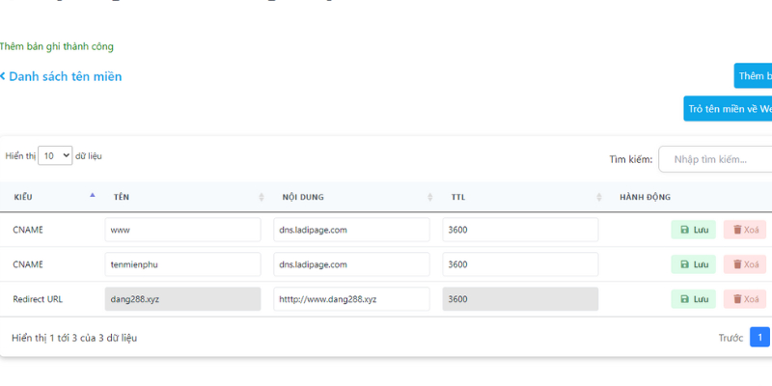Edit content field of tenmienphu record
The image size is (772, 386).
351,264
